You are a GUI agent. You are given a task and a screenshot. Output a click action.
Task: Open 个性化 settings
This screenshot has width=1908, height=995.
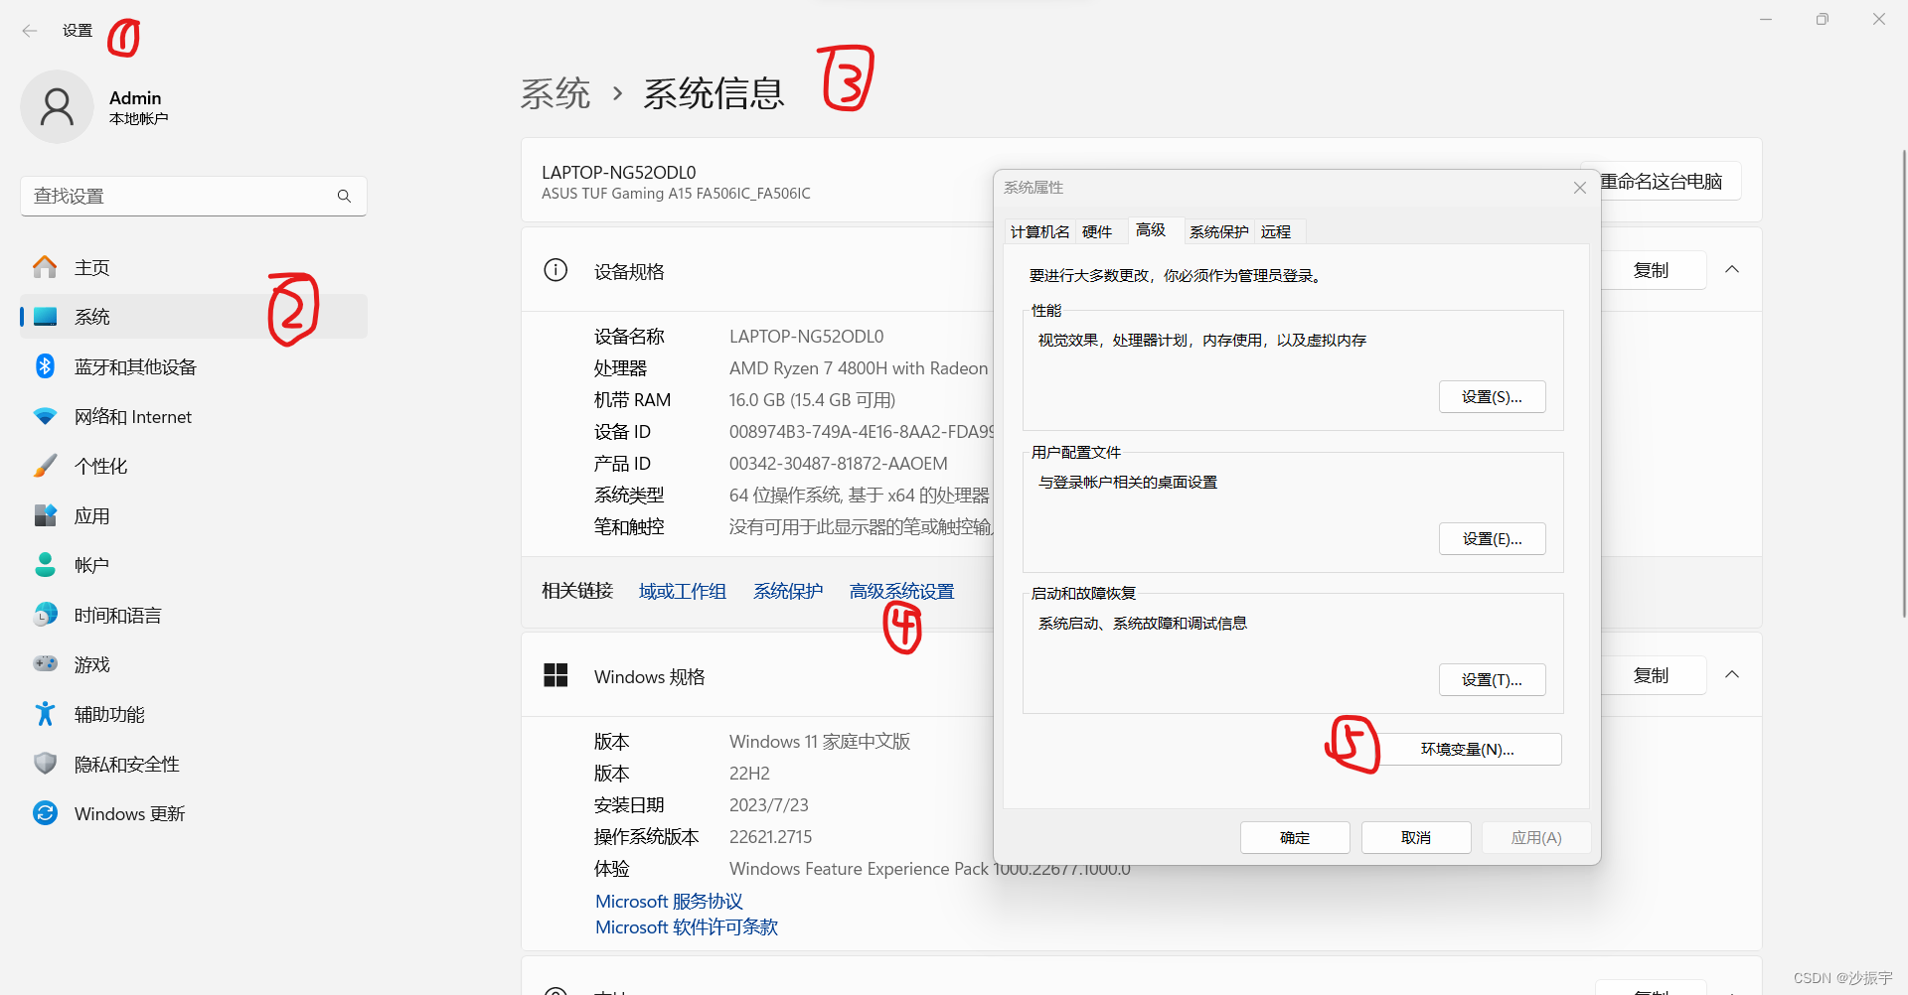pyautogui.click(x=194, y=466)
